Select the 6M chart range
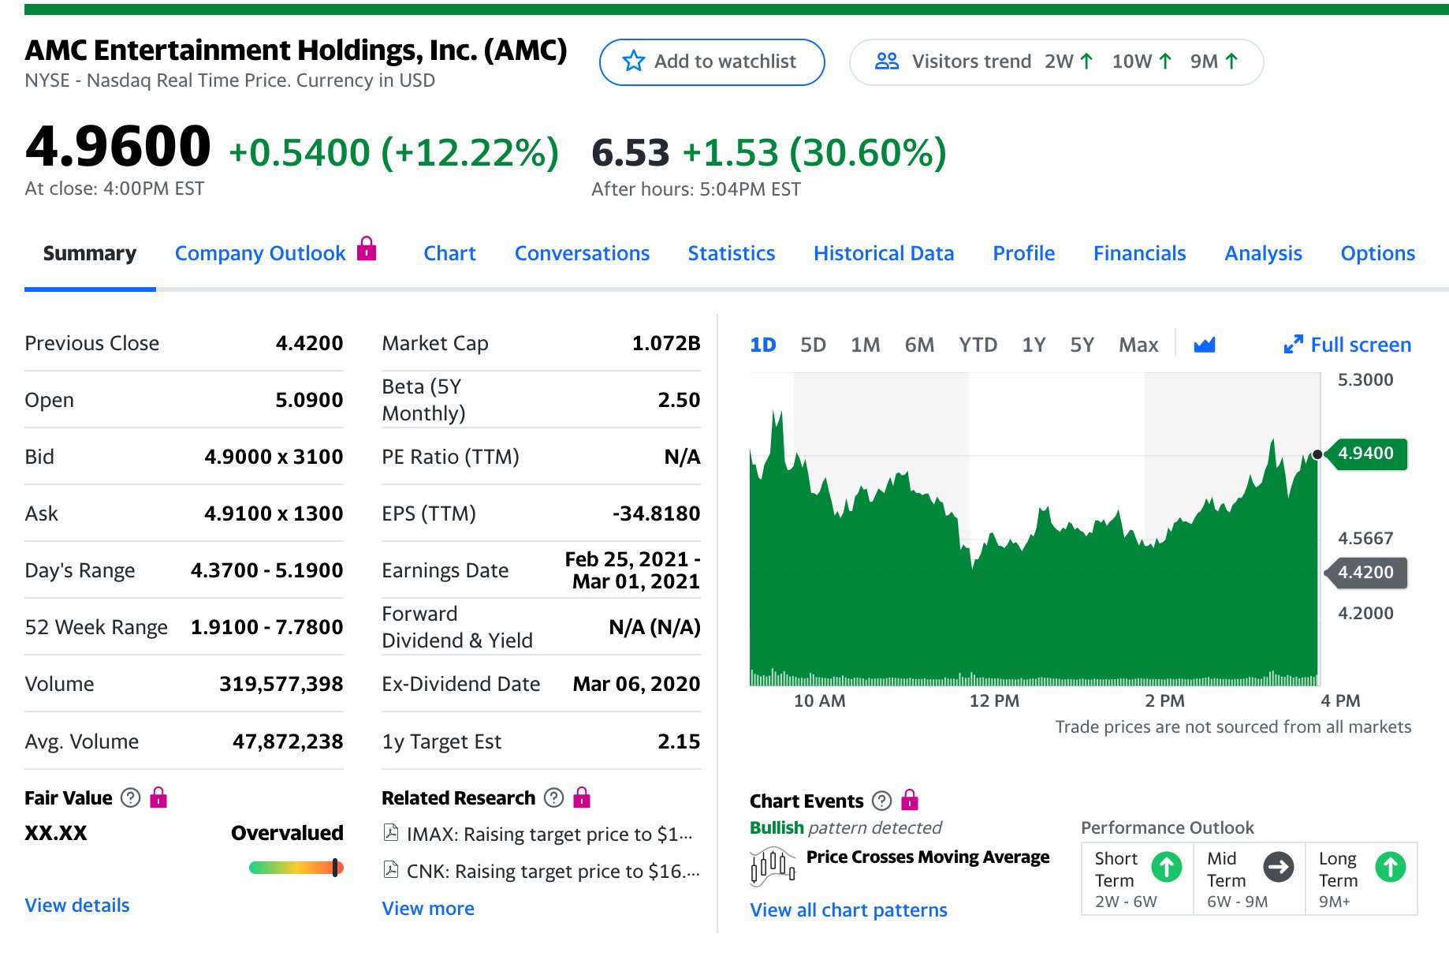Image resolution: width=1449 pixels, height=956 pixels. 919,345
